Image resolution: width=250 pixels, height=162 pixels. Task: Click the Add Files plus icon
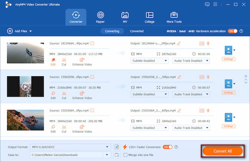[10, 31]
